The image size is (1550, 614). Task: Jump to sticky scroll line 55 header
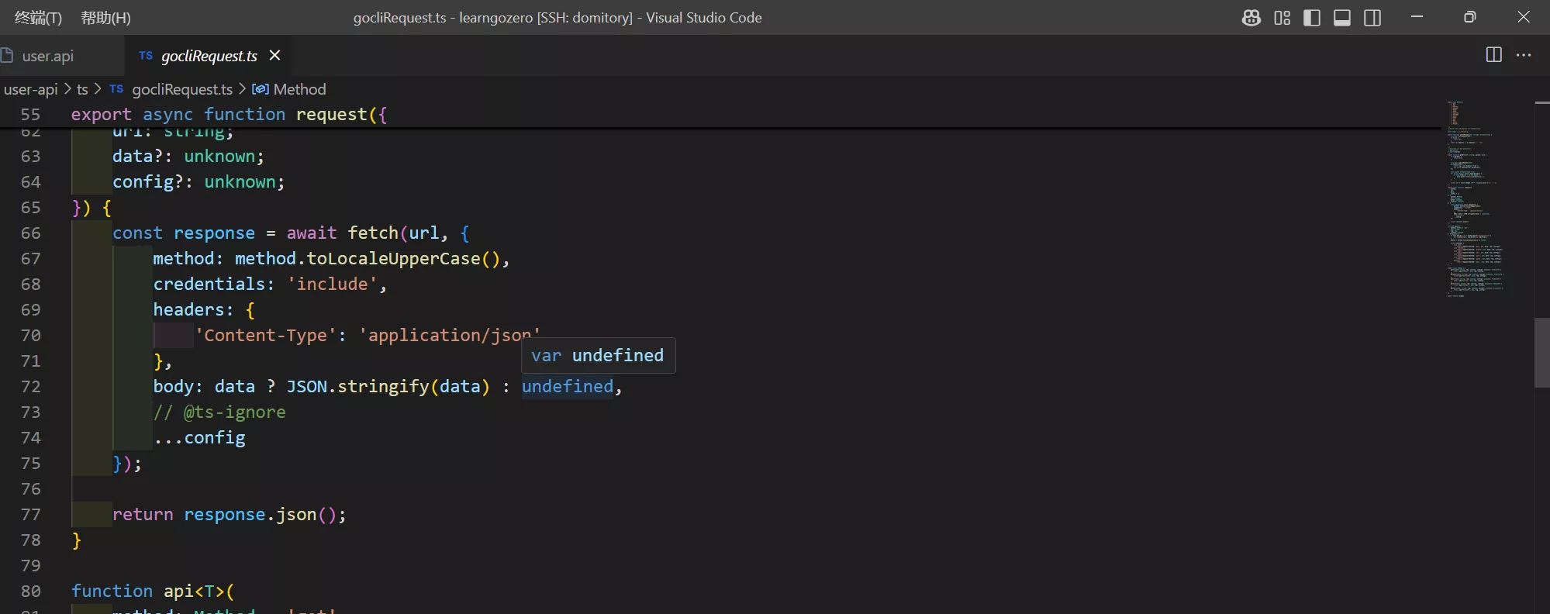pyautogui.click(x=229, y=115)
